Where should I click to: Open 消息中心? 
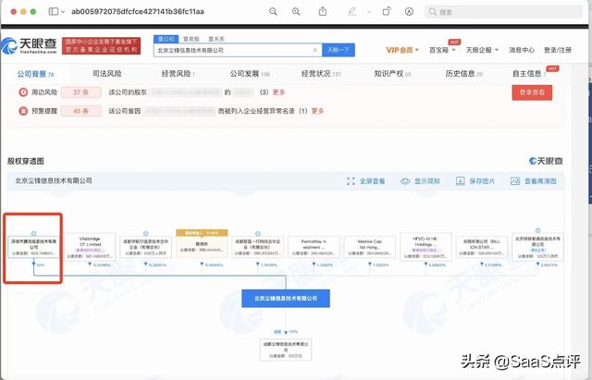pos(522,50)
